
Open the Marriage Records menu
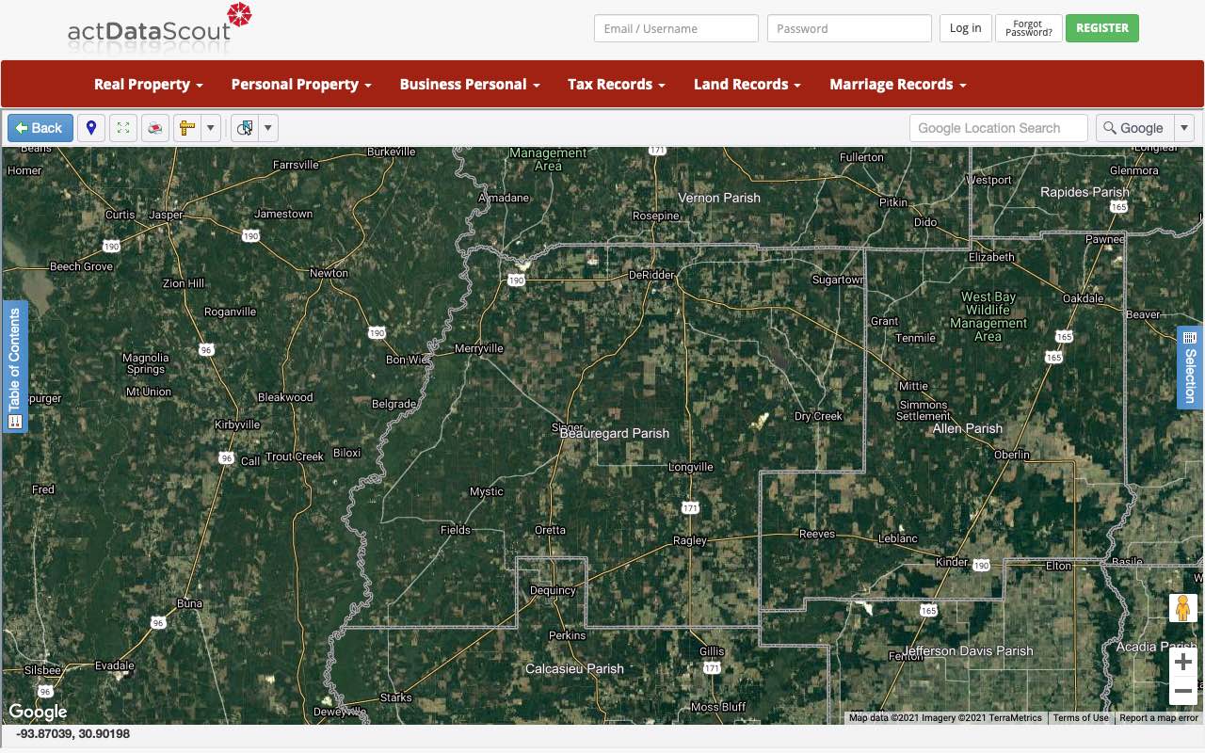click(x=898, y=84)
